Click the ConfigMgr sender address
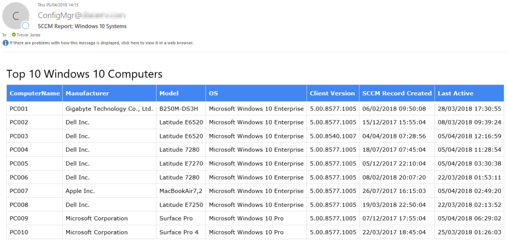Viewport: 508px width, 244px height. (82, 15)
